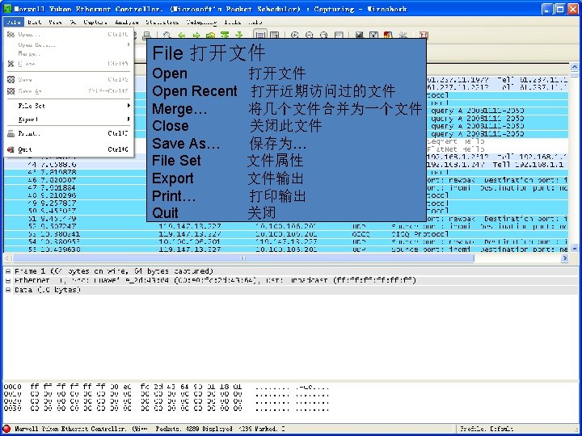582x436 pixels.
Task: Click the greyed Save entry
Action: pos(69,79)
